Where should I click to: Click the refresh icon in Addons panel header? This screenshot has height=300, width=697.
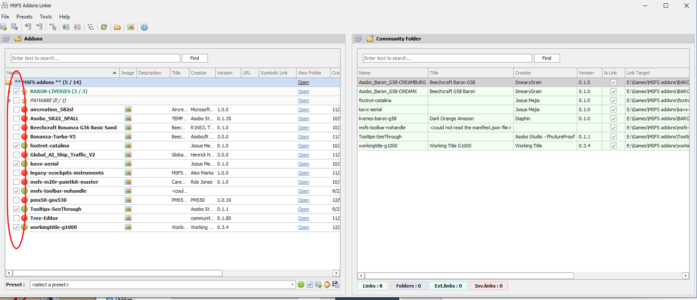point(5,39)
